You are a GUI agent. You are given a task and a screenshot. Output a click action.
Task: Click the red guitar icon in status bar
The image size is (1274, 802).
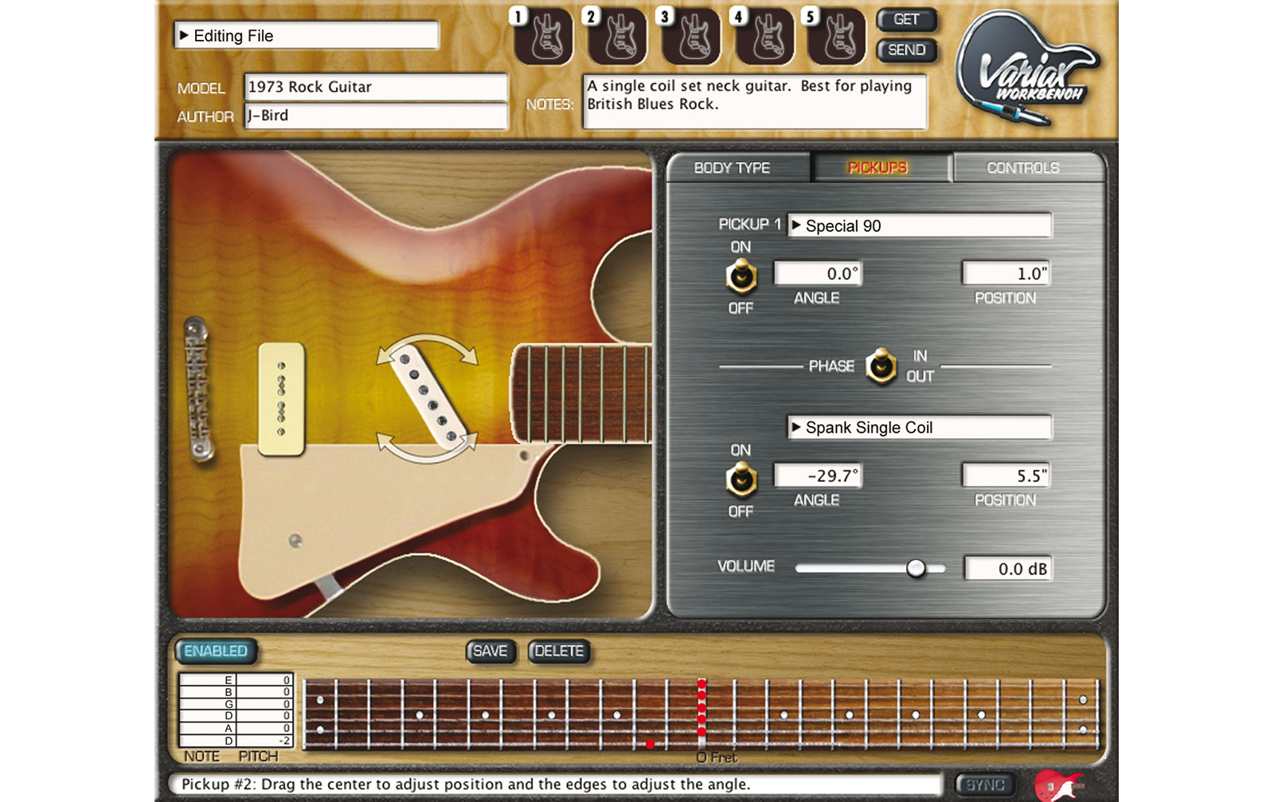(x=1058, y=784)
